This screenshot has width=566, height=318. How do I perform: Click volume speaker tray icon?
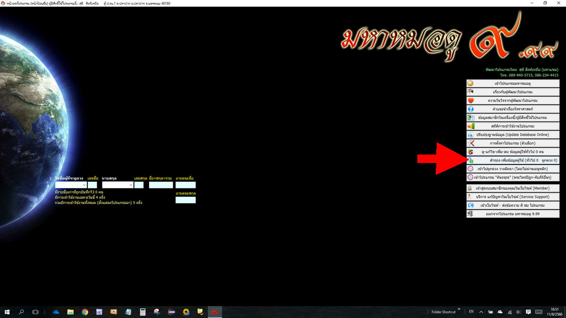coord(518,312)
